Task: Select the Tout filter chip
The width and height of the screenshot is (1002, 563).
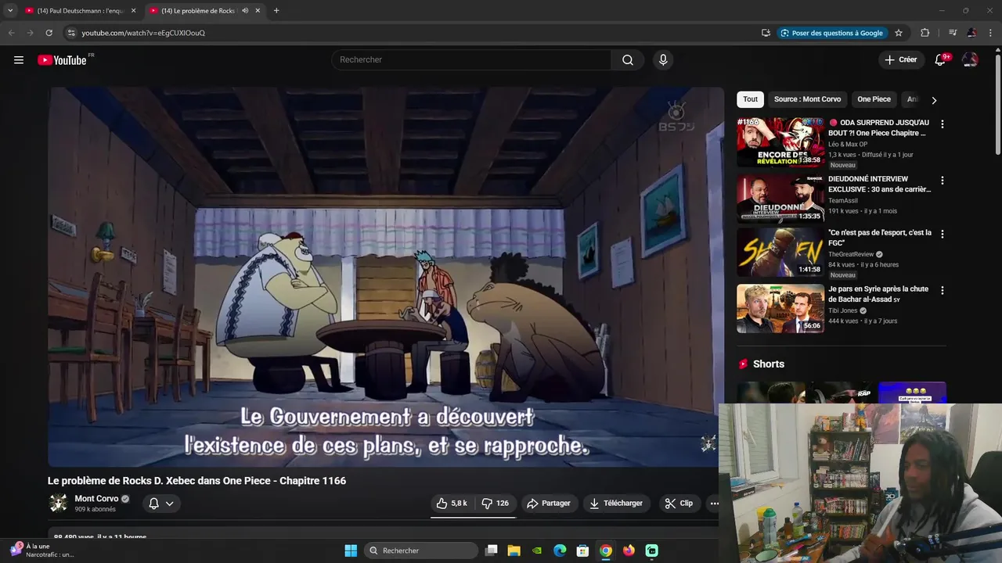Action: (750, 99)
